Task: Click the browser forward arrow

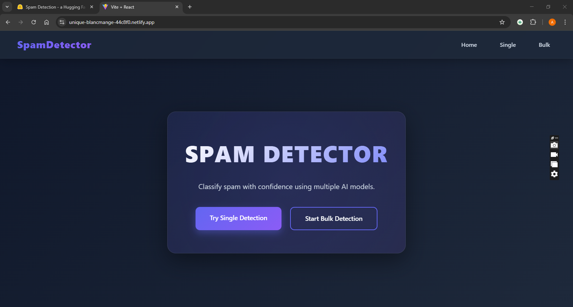Action: tap(21, 22)
